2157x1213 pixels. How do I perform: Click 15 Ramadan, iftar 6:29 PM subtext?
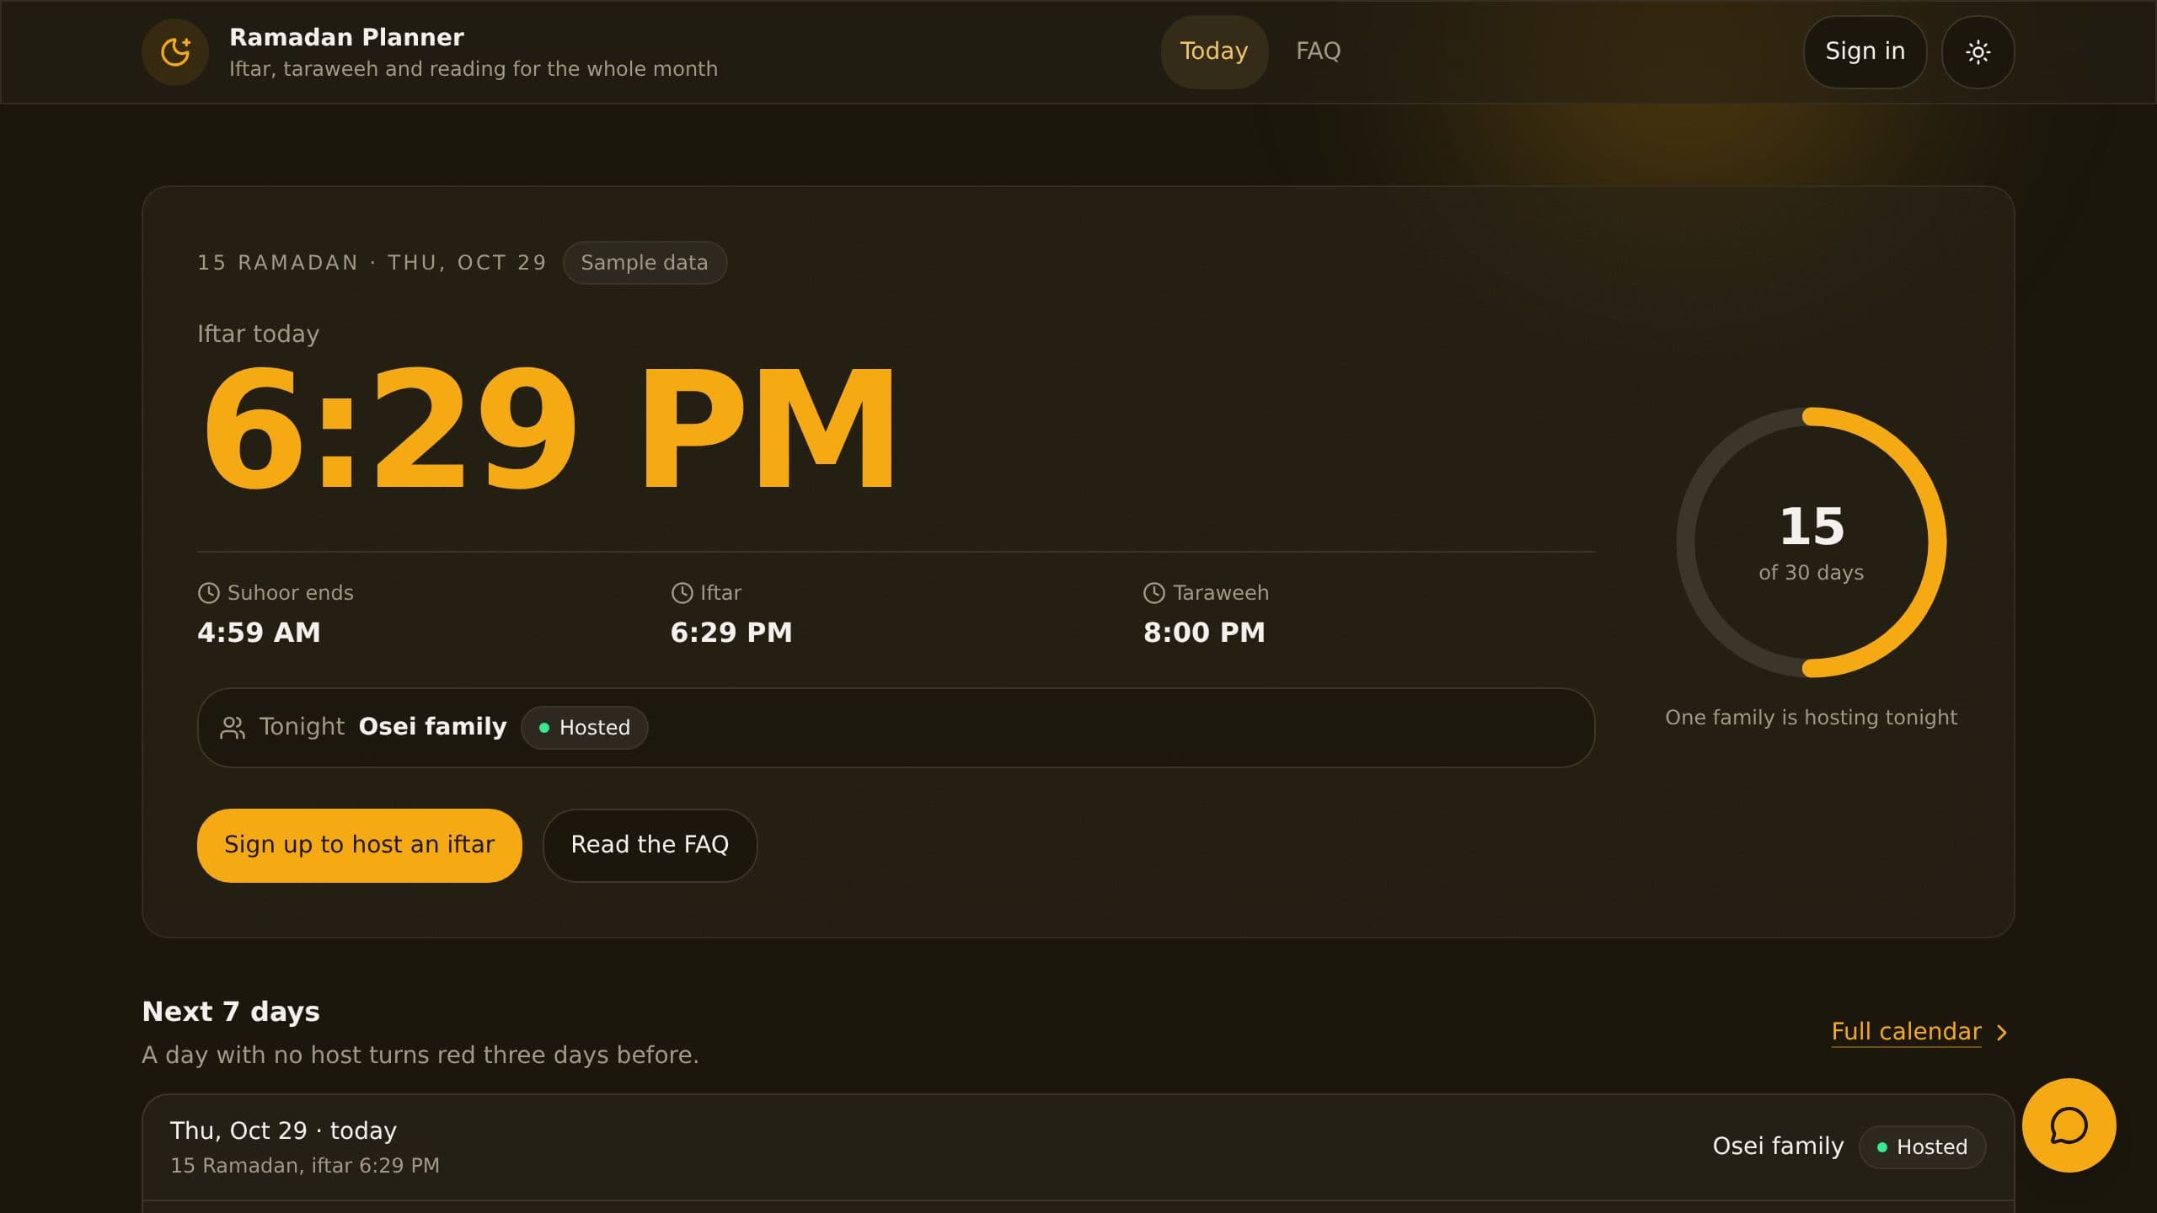[x=304, y=1166]
